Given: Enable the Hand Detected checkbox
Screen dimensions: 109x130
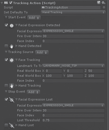Looking at the screenshot, I should [6, 46].
